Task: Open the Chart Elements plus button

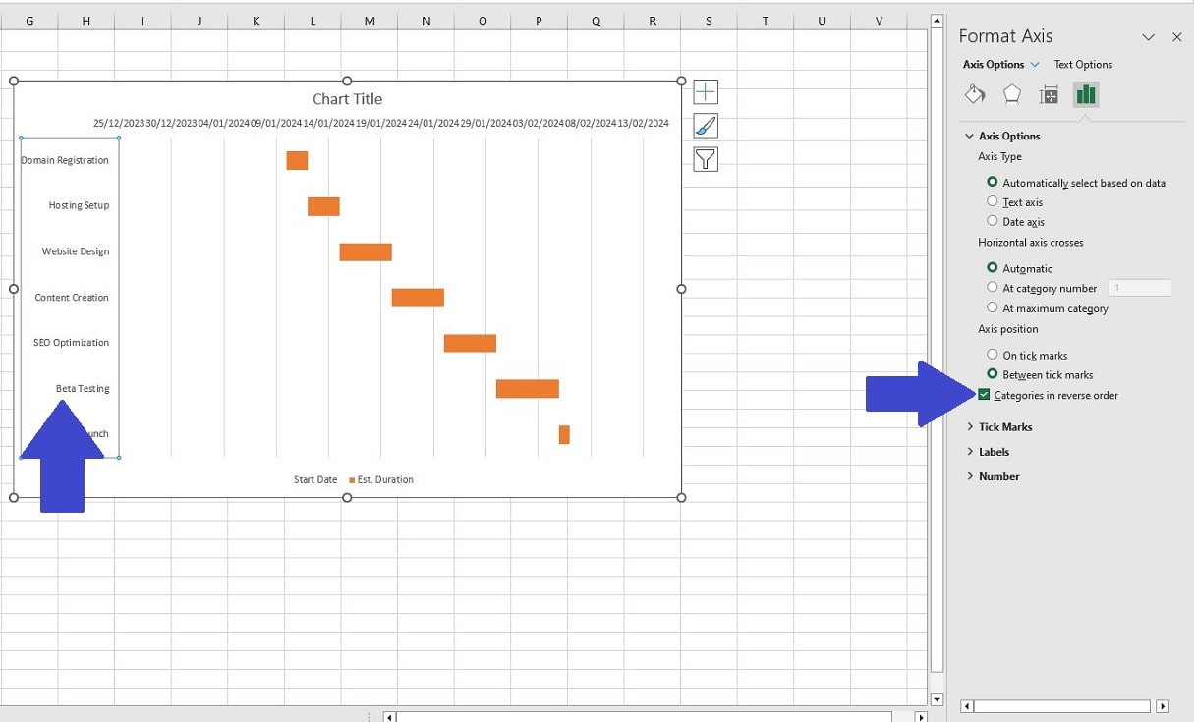Action: pyautogui.click(x=706, y=91)
